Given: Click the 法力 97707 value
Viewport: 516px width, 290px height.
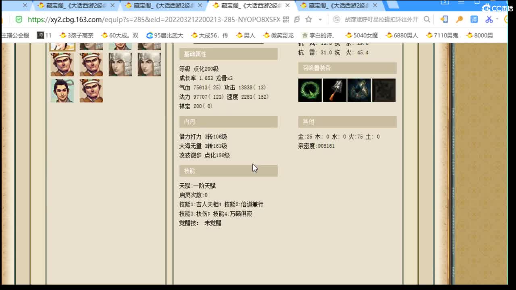Looking at the screenshot, I should (x=202, y=97).
